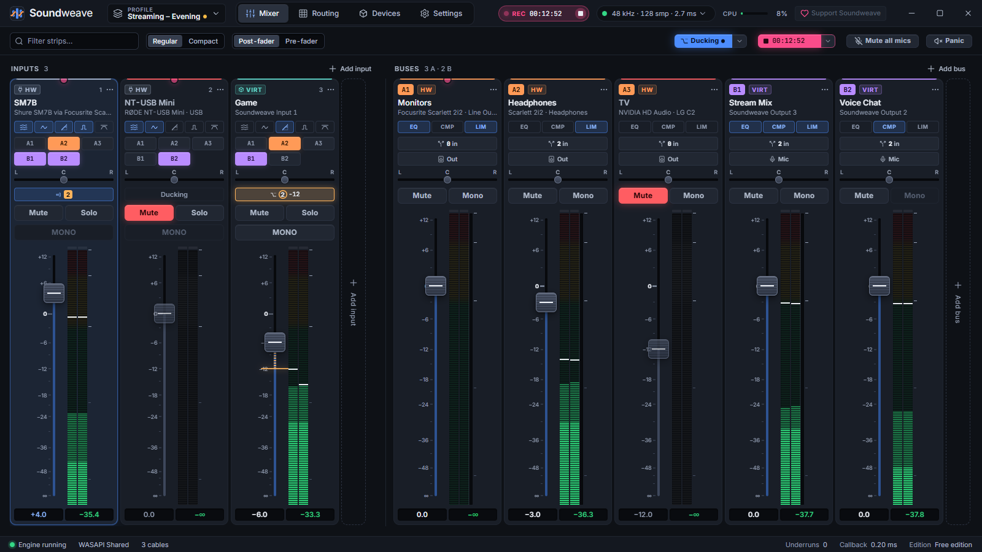Open NT-USB Mini strip three-dots menu
Screen dimensions: 982x552
pyautogui.click(x=220, y=90)
